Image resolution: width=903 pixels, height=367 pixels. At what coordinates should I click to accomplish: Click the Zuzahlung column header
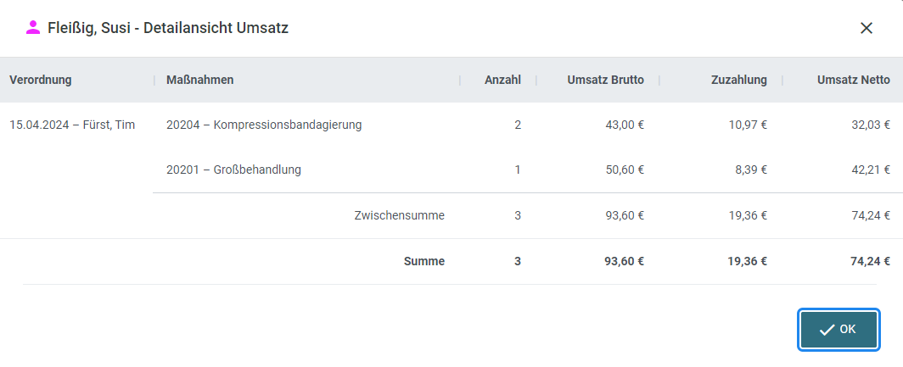739,80
